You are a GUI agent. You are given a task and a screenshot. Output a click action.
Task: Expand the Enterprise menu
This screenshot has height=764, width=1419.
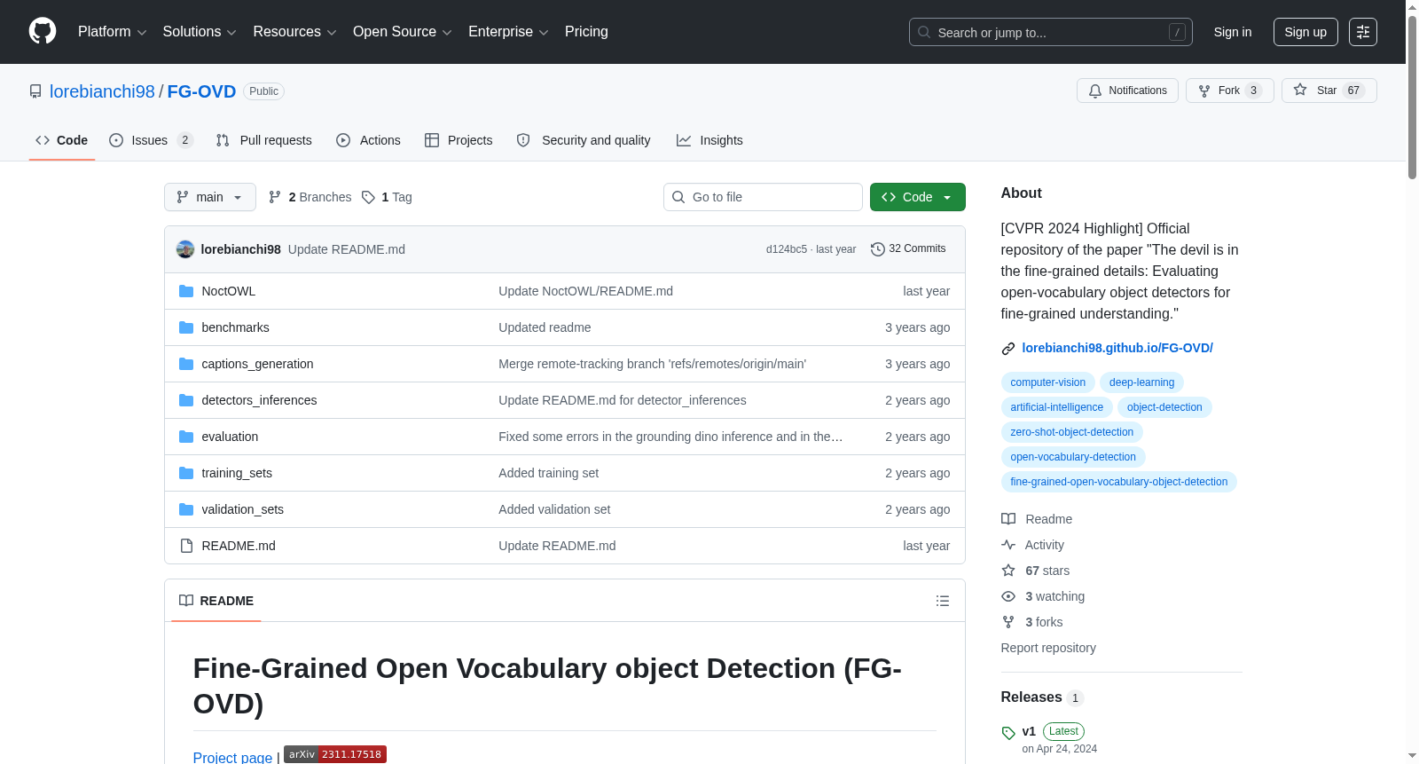click(x=508, y=32)
